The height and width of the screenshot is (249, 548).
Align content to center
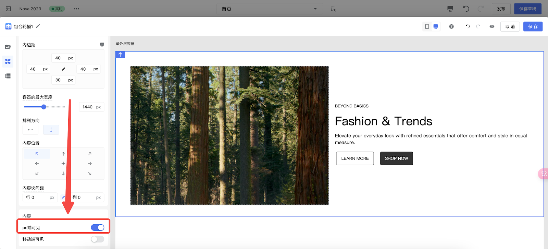click(x=63, y=164)
